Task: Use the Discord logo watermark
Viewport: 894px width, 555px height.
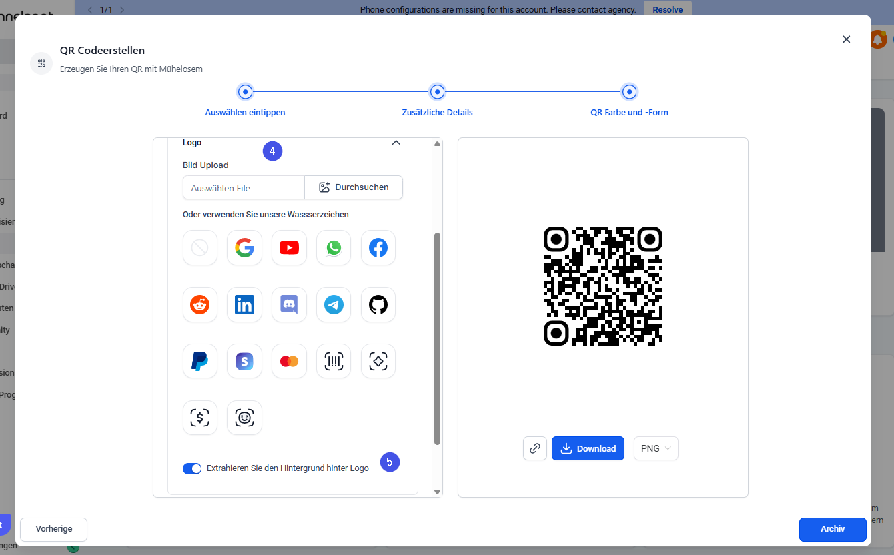Action: pyautogui.click(x=289, y=305)
